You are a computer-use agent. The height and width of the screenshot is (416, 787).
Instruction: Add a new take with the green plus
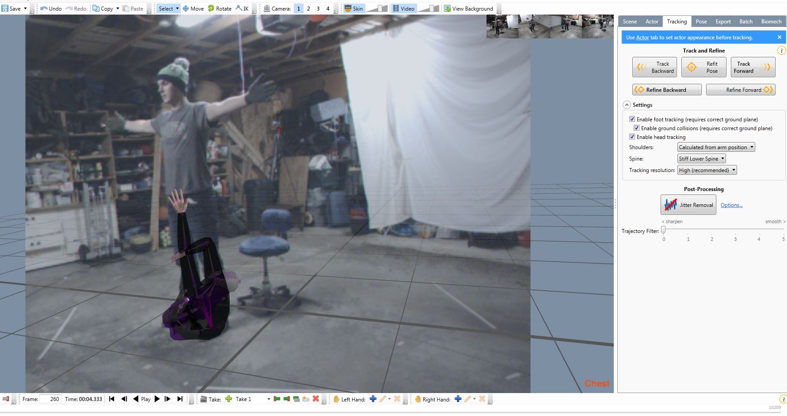pyautogui.click(x=228, y=399)
